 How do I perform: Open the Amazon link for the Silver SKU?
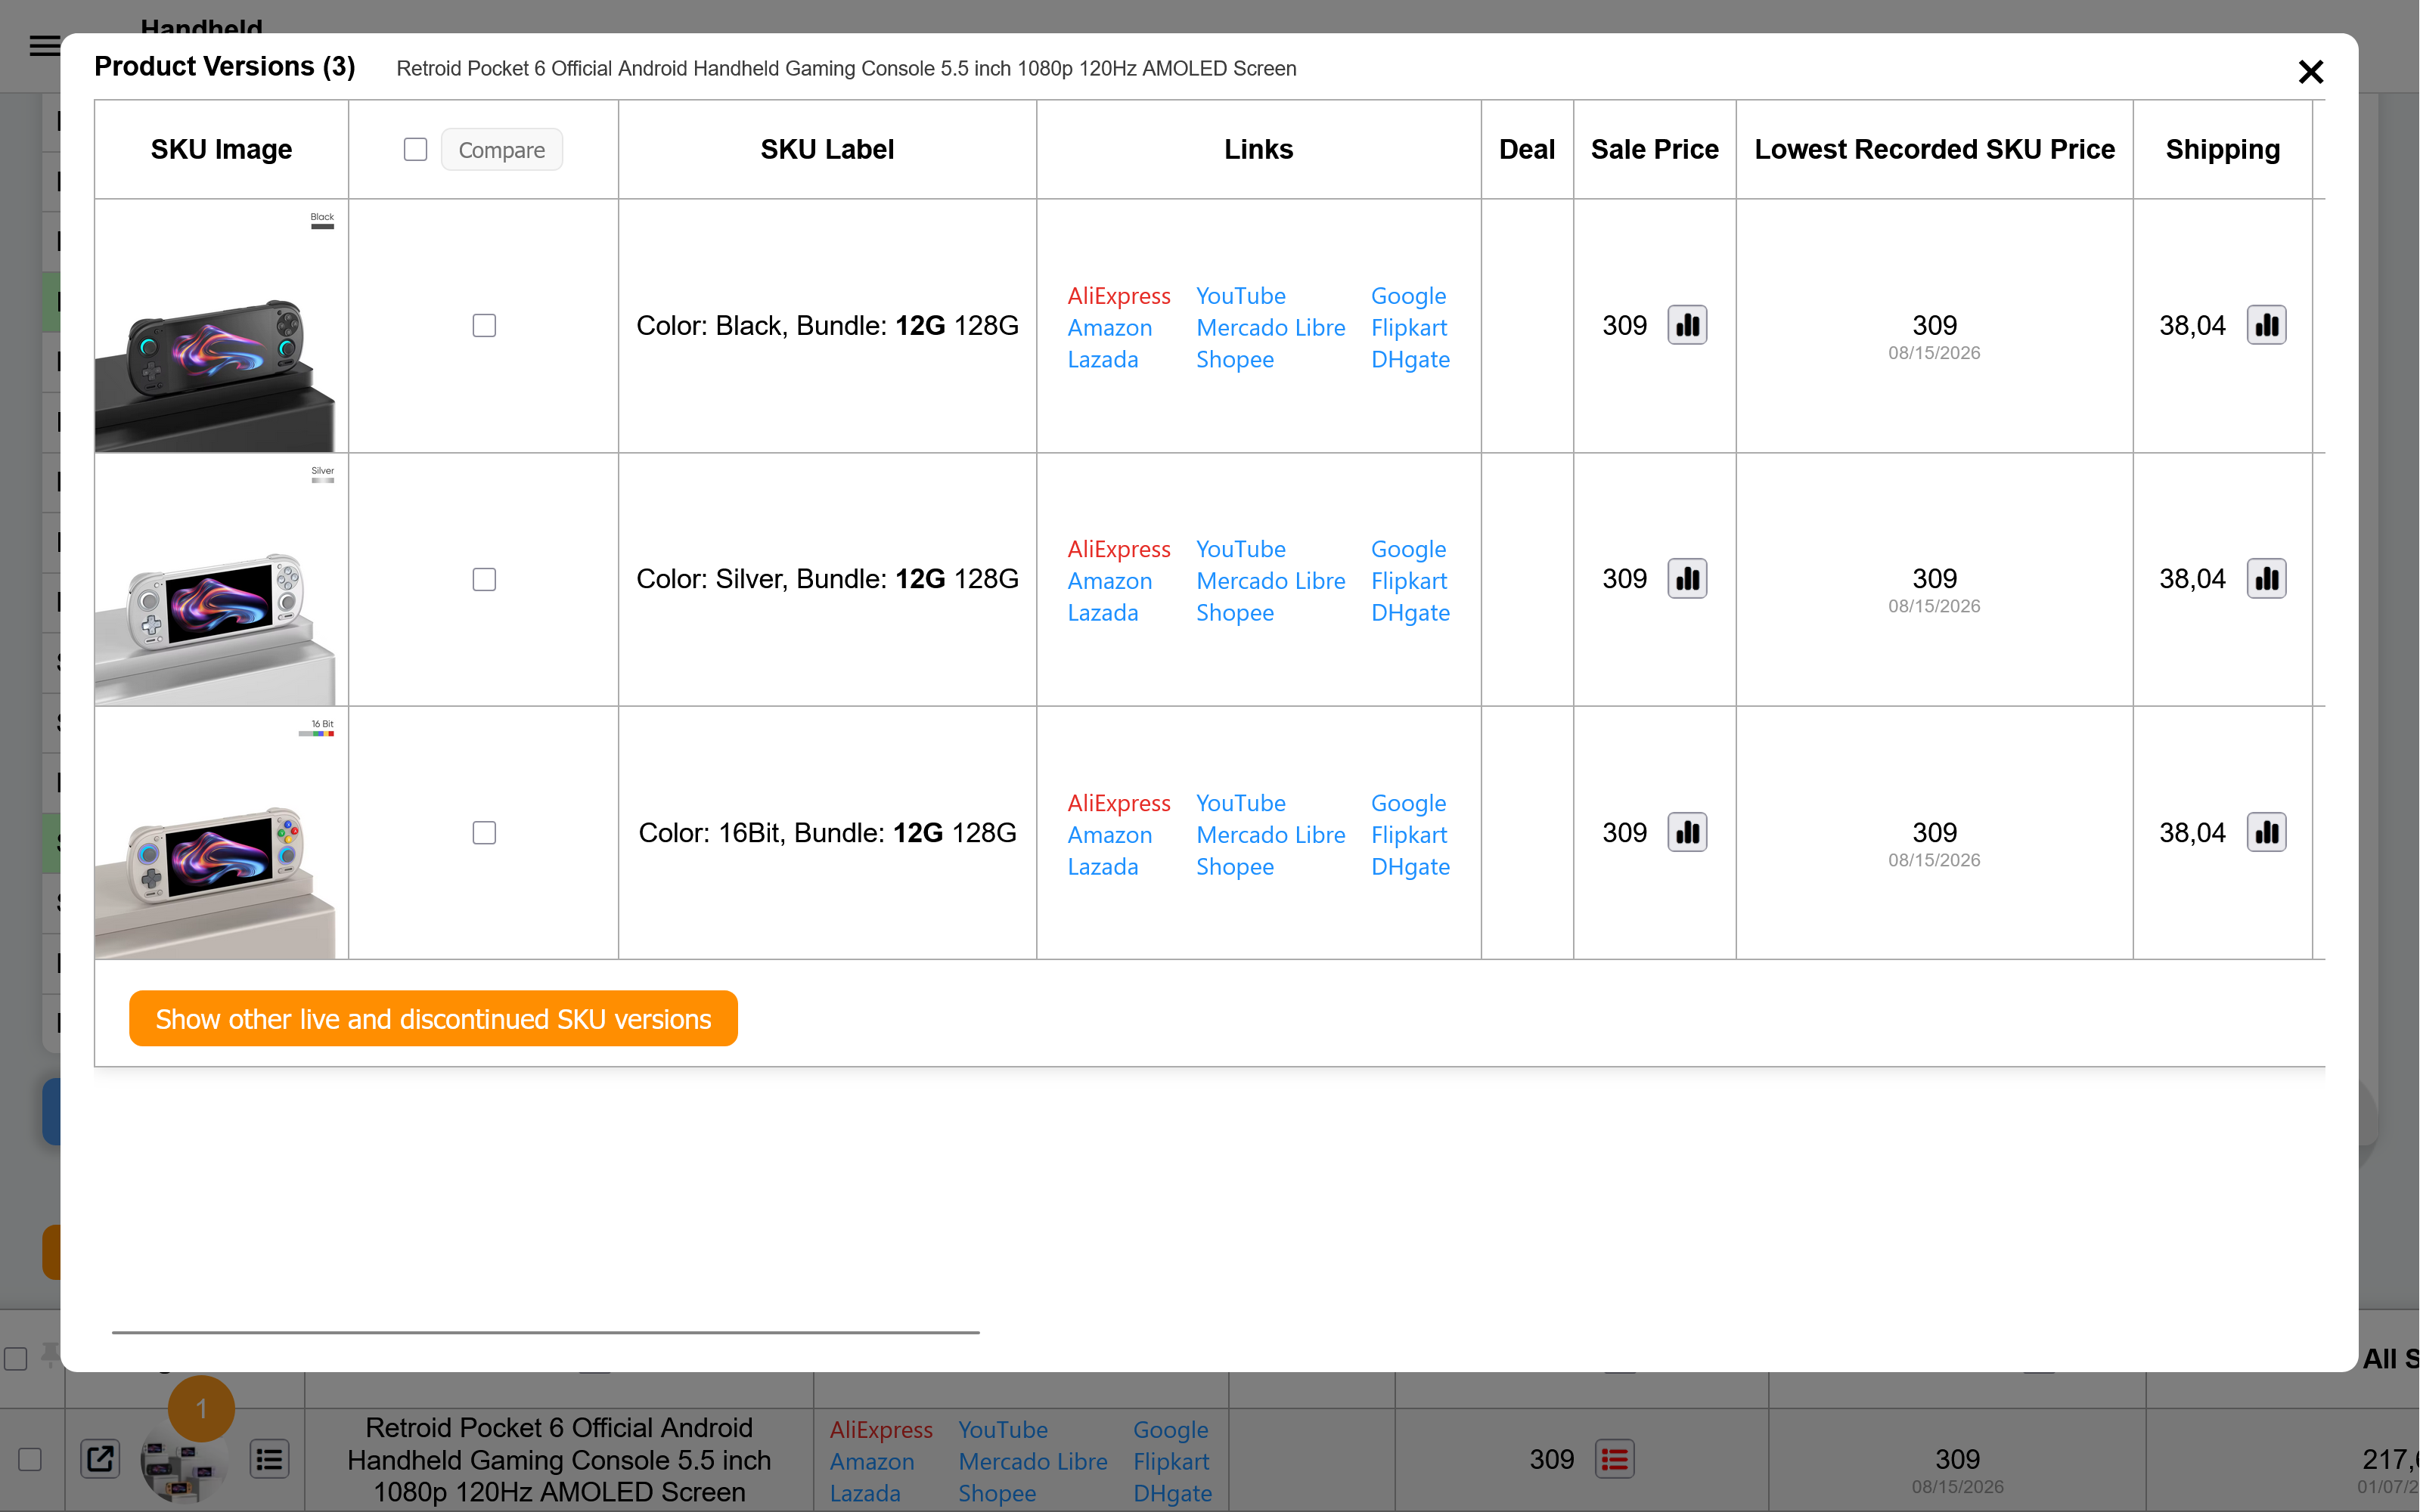(x=1109, y=581)
